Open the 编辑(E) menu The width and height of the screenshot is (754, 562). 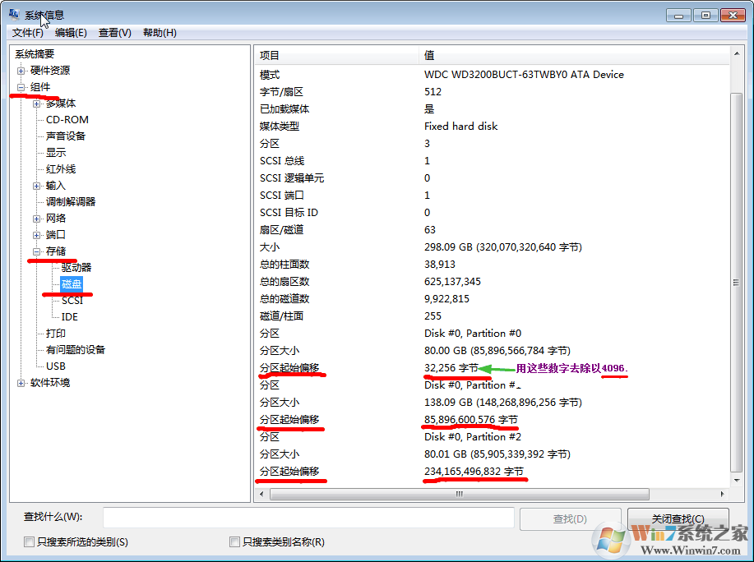coord(71,33)
